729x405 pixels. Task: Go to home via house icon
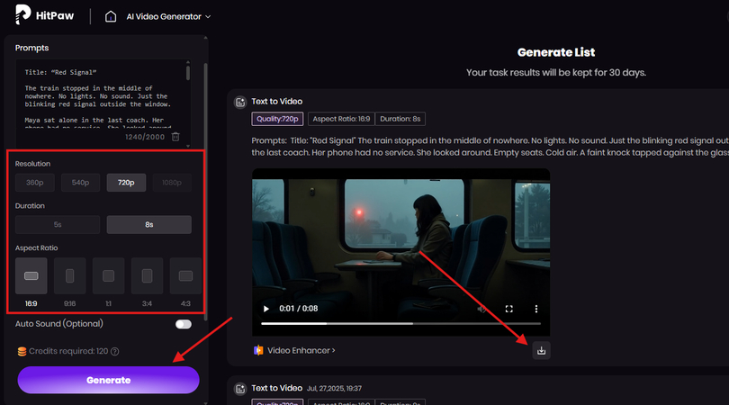tap(111, 16)
